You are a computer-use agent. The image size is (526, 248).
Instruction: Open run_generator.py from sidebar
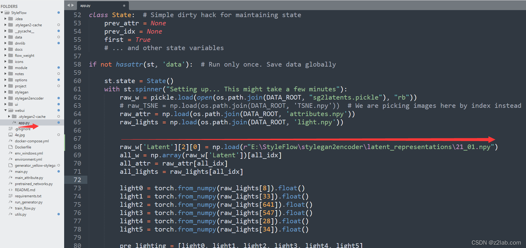click(x=29, y=202)
